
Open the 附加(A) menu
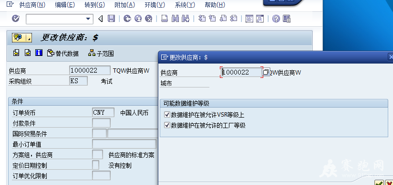tap(125, 5)
